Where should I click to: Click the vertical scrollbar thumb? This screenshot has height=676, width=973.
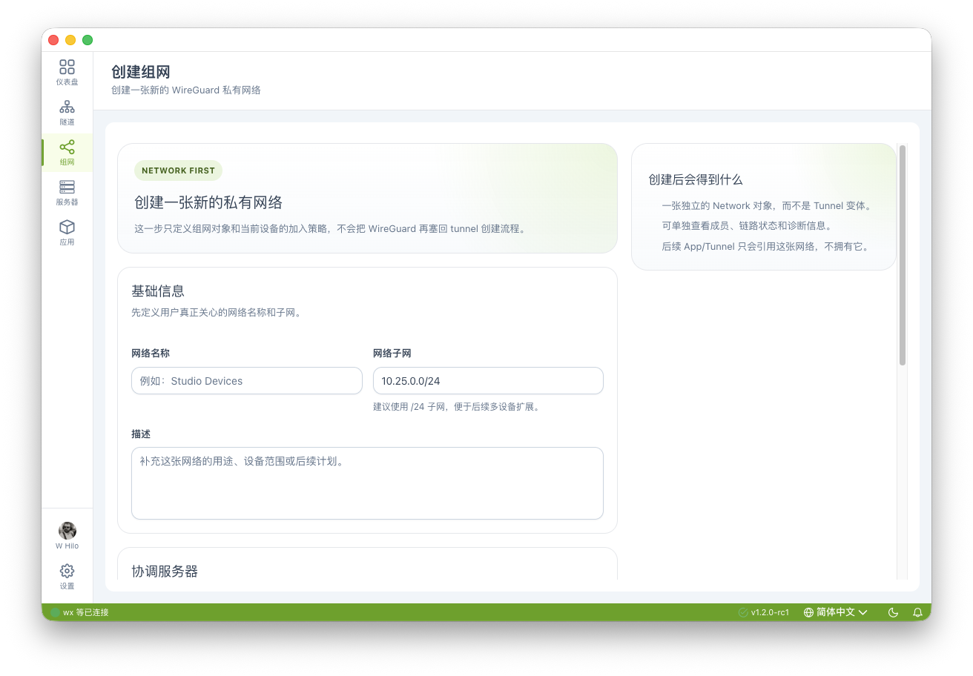(903, 255)
